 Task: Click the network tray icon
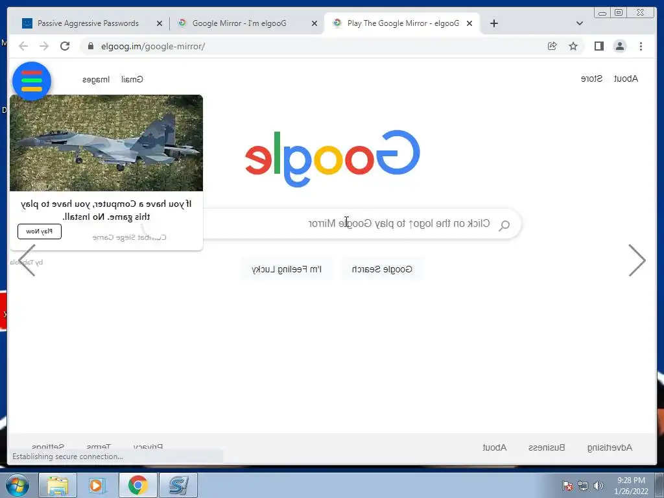583,486
